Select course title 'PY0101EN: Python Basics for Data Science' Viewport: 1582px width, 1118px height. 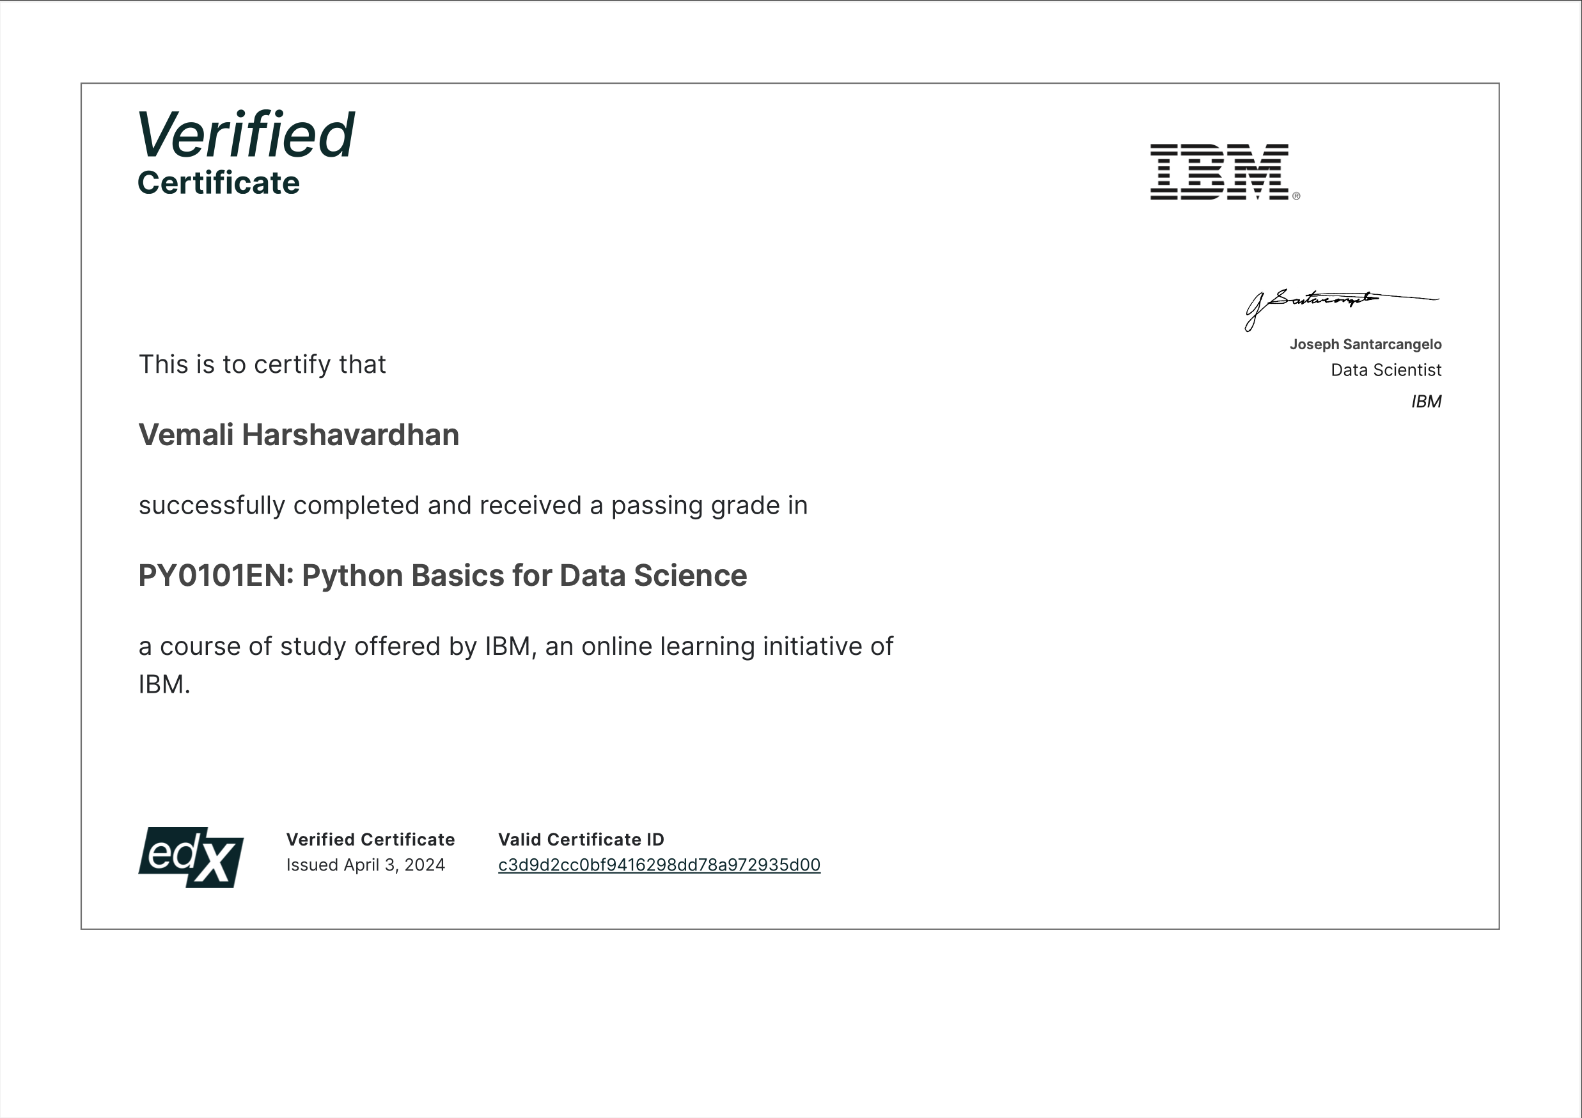442,576
